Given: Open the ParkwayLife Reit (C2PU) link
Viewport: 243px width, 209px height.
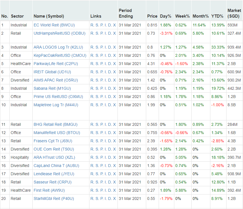Looking at the screenshot, I should 56,64.
